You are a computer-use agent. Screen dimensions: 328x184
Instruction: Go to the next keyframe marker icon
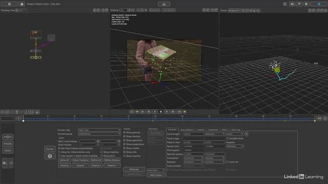coord(184,112)
